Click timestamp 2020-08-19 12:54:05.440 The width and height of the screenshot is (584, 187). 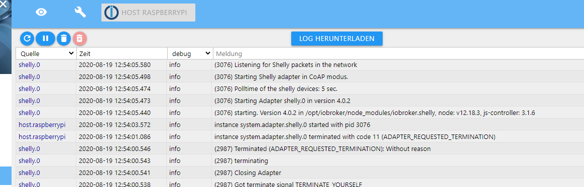click(114, 113)
